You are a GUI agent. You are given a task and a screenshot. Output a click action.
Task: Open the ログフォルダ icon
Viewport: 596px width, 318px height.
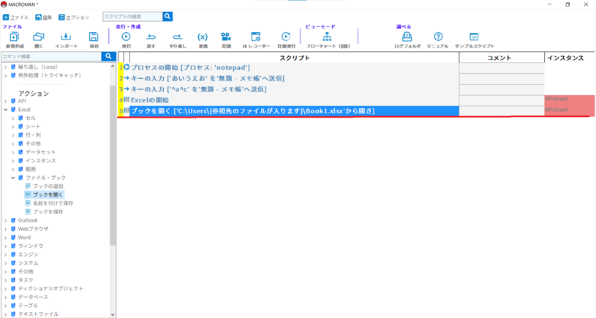pos(407,37)
